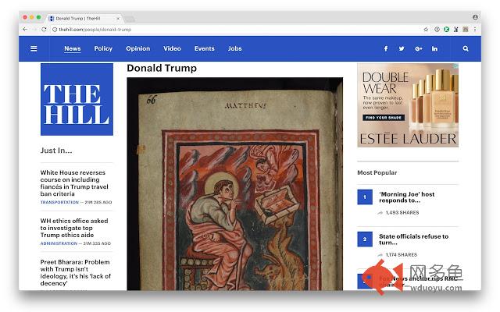
Task: Go forward with browser forward arrow
Action: (34, 30)
